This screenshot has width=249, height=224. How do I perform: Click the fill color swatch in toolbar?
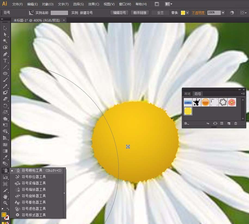4,215
